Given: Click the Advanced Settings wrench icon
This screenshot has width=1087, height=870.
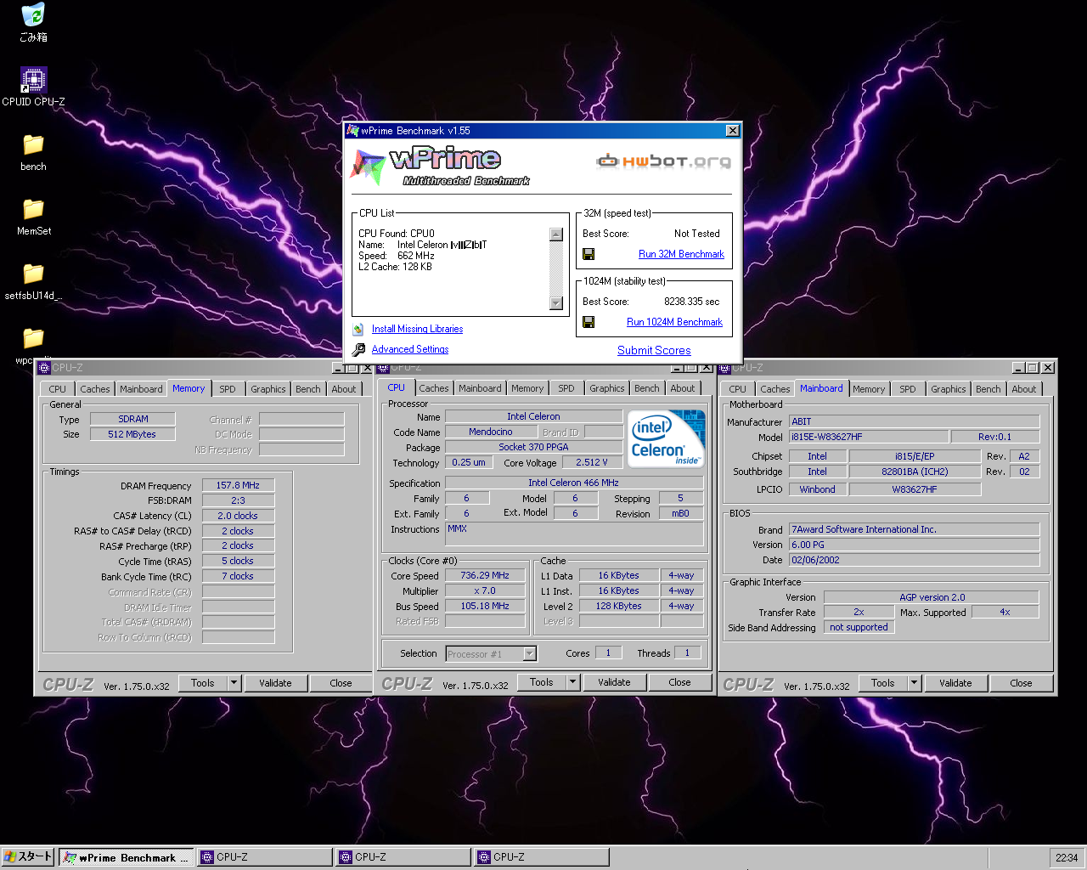Looking at the screenshot, I should [358, 349].
